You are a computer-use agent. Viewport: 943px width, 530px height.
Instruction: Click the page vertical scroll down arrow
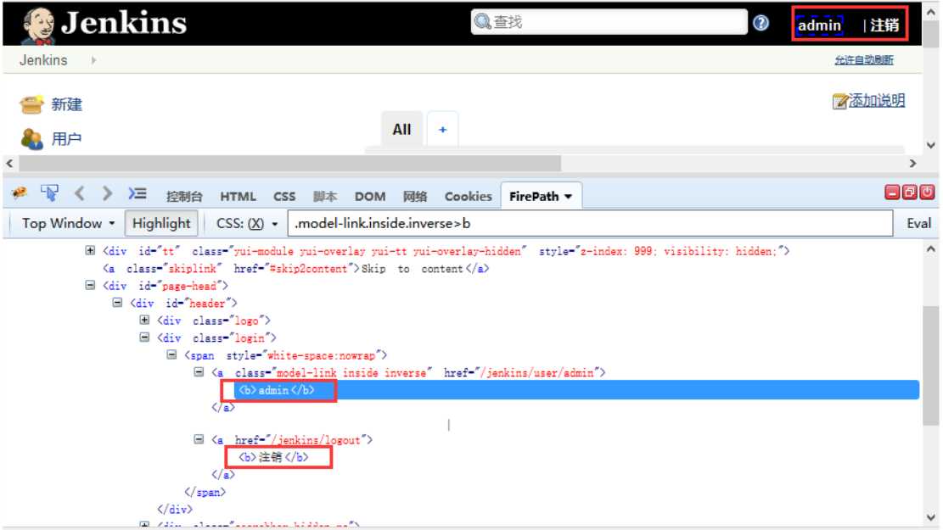click(931, 145)
